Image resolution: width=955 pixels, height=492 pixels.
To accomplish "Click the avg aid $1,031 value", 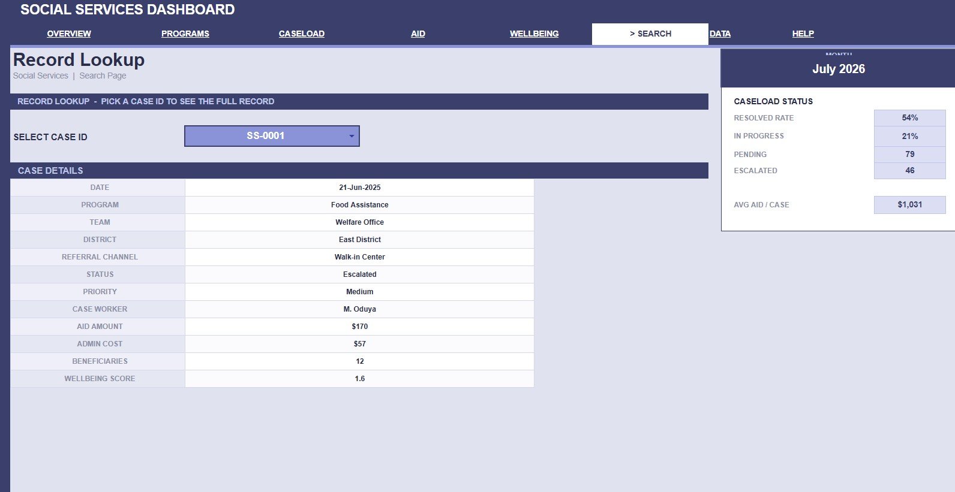I will 910,205.
